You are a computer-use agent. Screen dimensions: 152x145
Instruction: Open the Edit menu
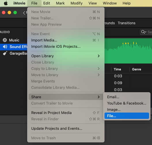tap(47, 3)
